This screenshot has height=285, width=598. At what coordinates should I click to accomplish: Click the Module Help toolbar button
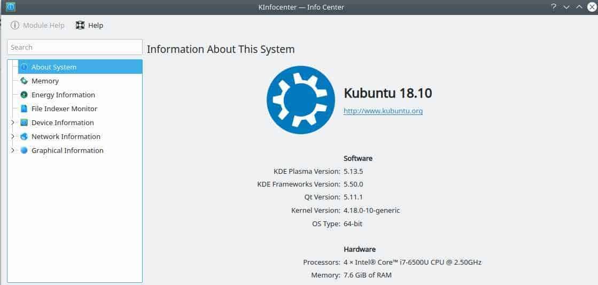click(37, 26)
